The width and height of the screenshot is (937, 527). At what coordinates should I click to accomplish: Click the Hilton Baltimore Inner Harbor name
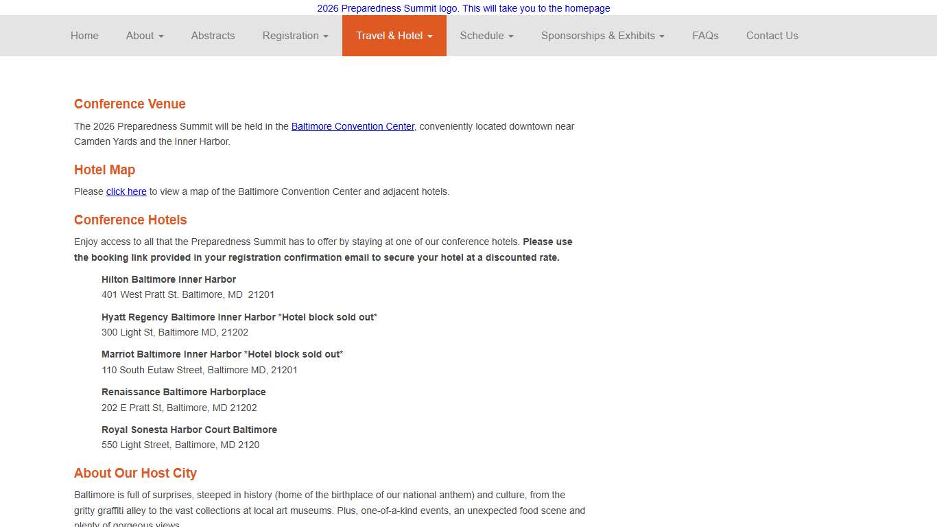pos(169,279)
